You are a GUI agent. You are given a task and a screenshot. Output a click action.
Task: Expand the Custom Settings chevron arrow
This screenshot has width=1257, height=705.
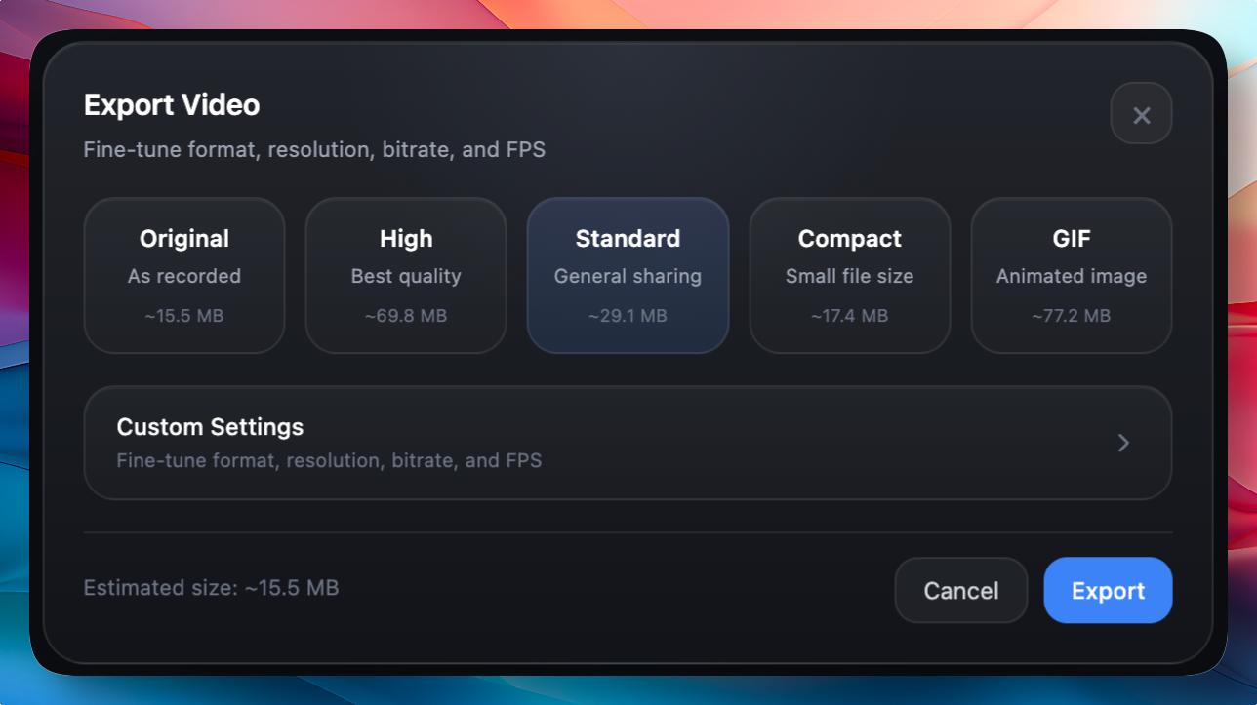tap(1123, 443)
